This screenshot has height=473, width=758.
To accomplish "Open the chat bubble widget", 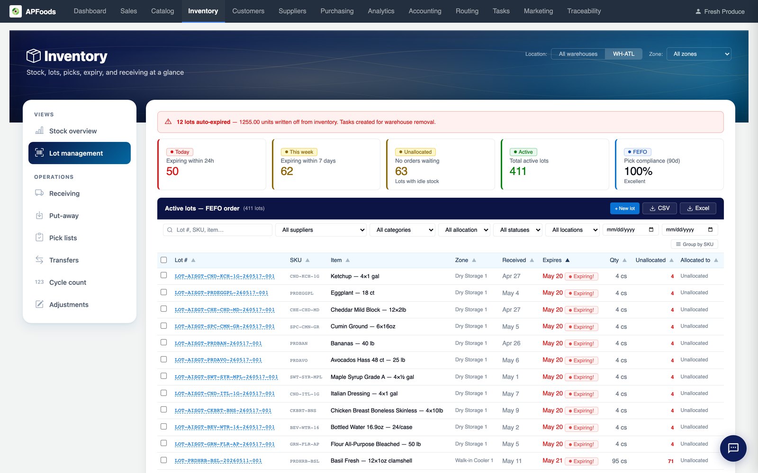I will (733, 448).
